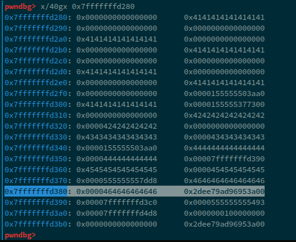Click the pointer value 0x00007fffffffd390

[x=224, y=159]
